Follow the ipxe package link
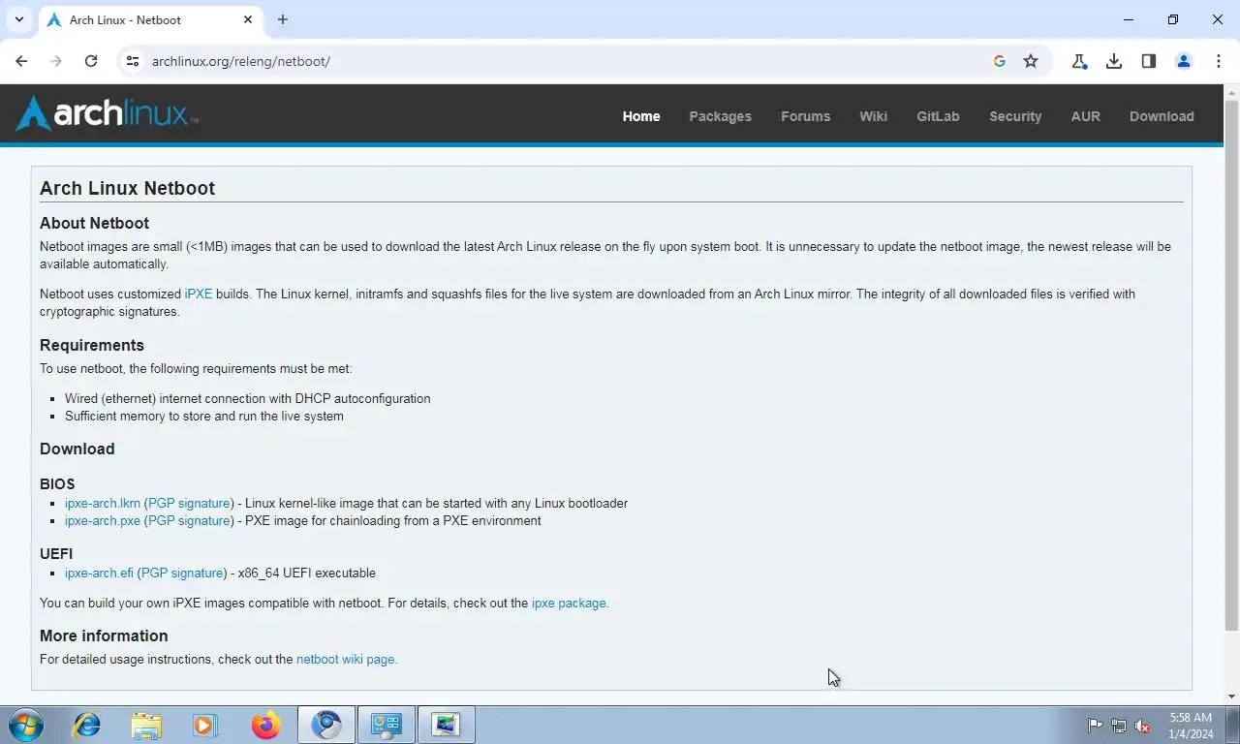Screen dimensions: 1240x744 (x=570, y=603)
